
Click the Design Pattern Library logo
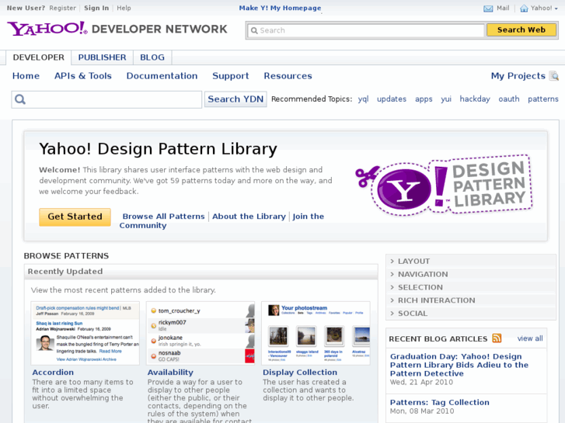click(443, 185)
